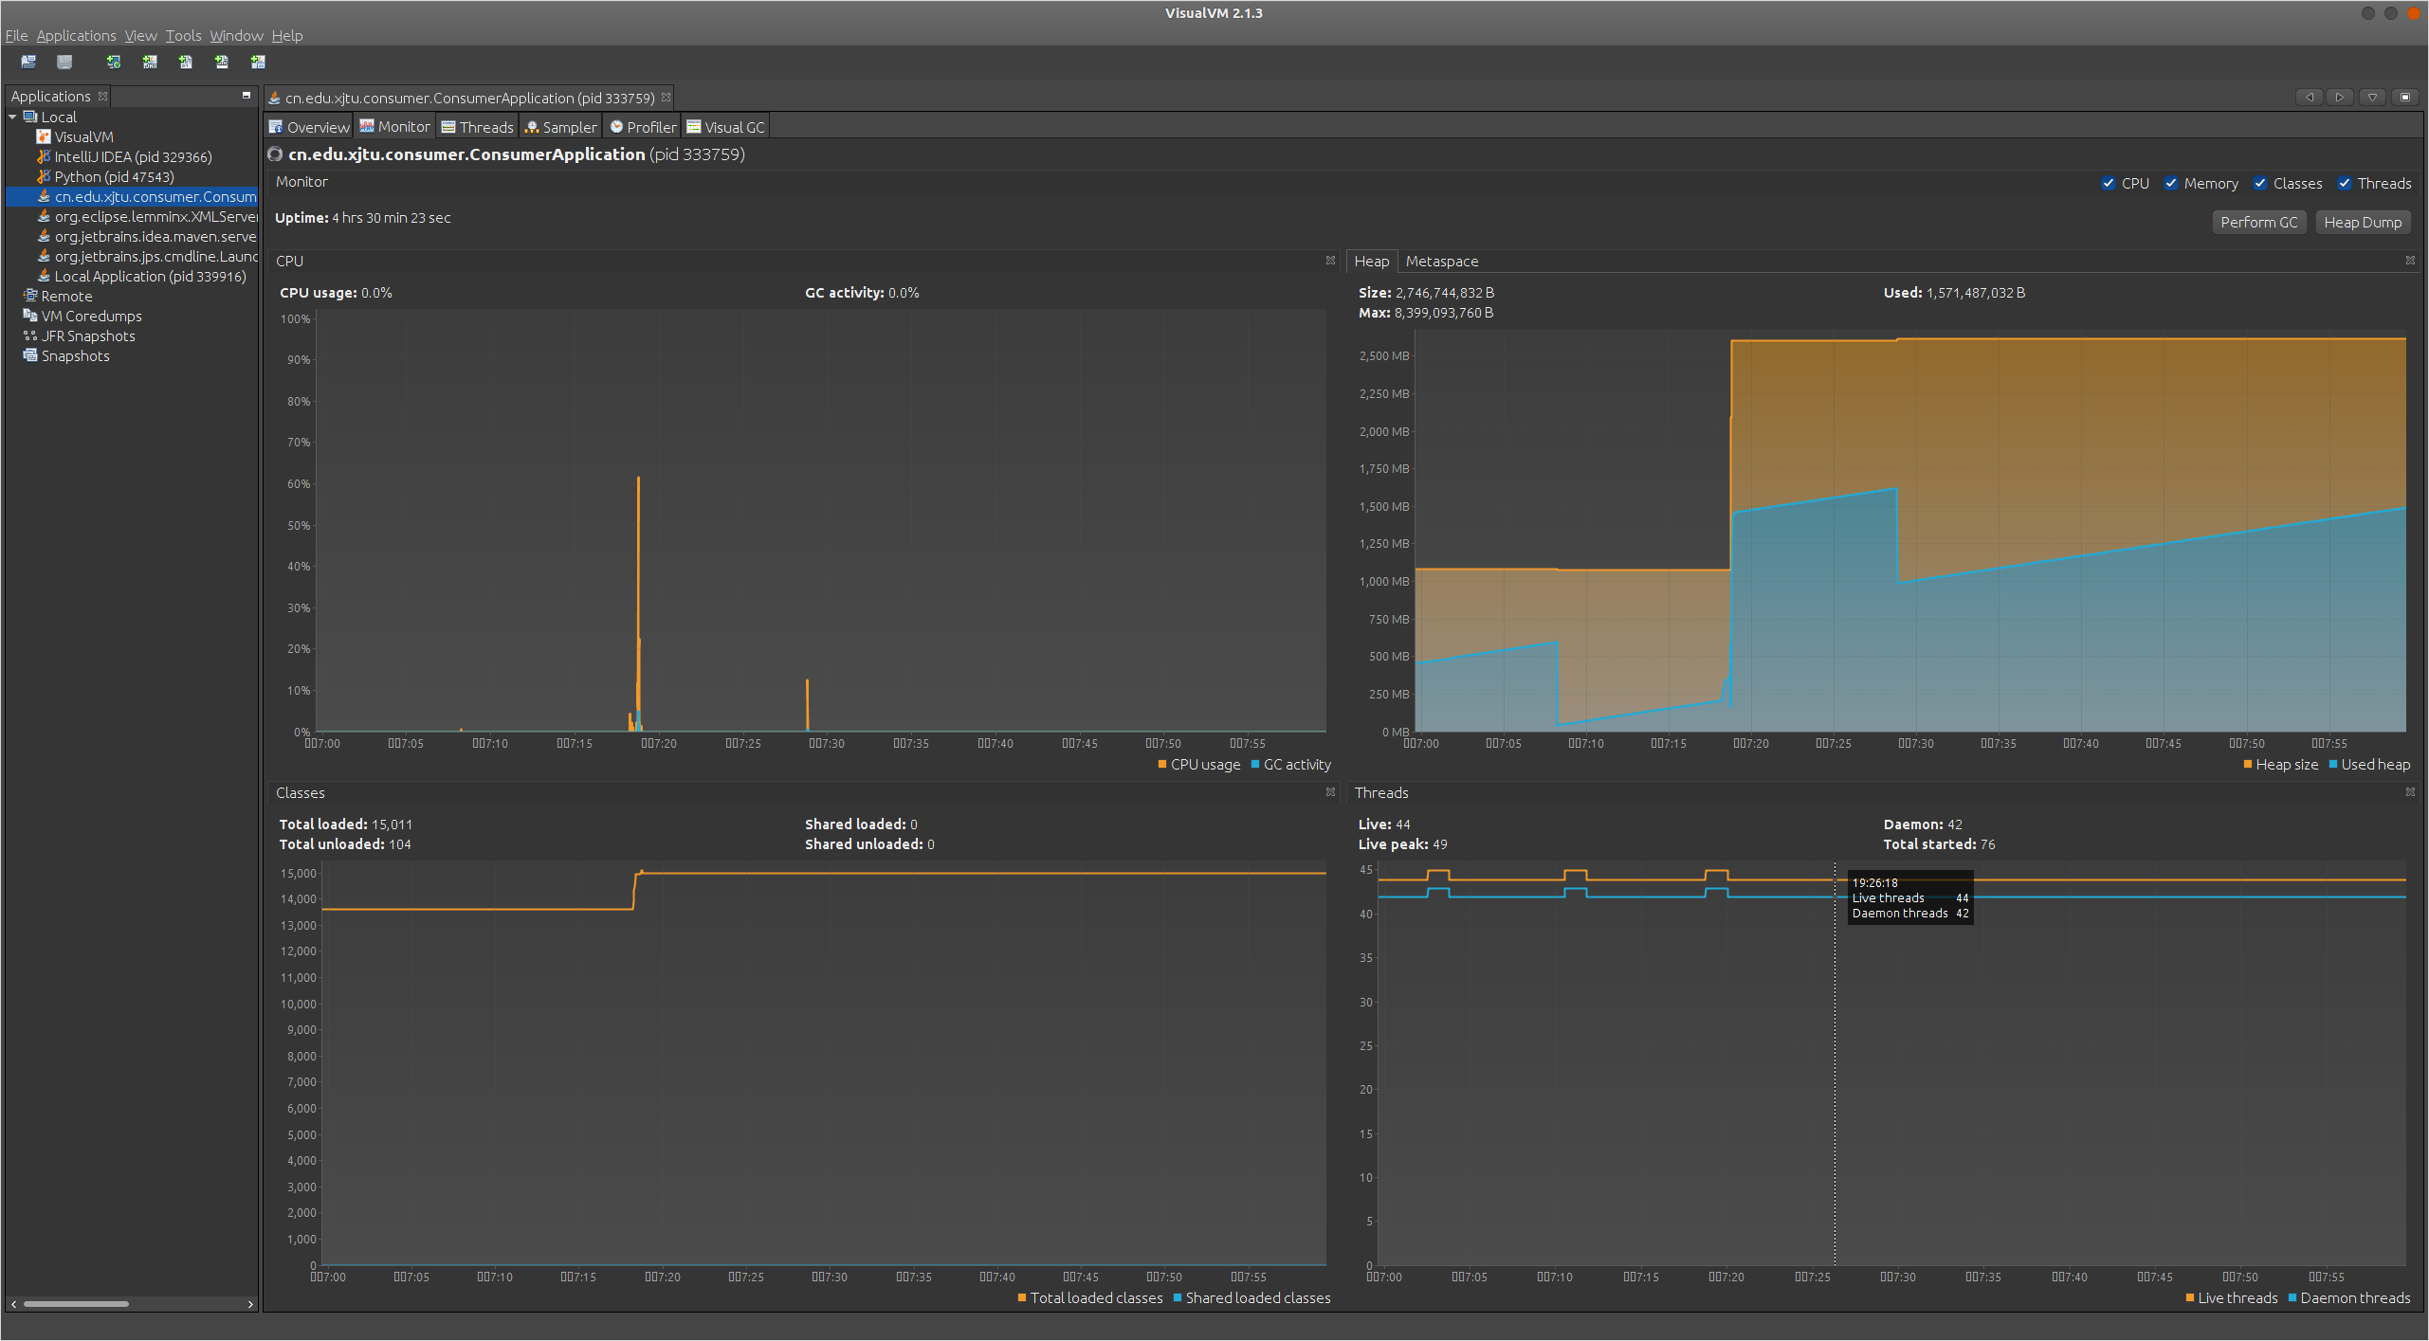The height and width of the screenshot is (1341, 2429).
Task: Uncheck the Classes checkbox
Action: [x=2259, y=184]
